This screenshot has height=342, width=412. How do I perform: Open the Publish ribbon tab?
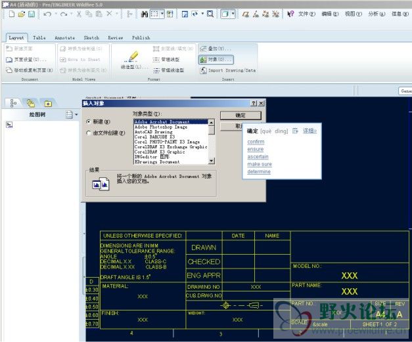pos(141,38)
